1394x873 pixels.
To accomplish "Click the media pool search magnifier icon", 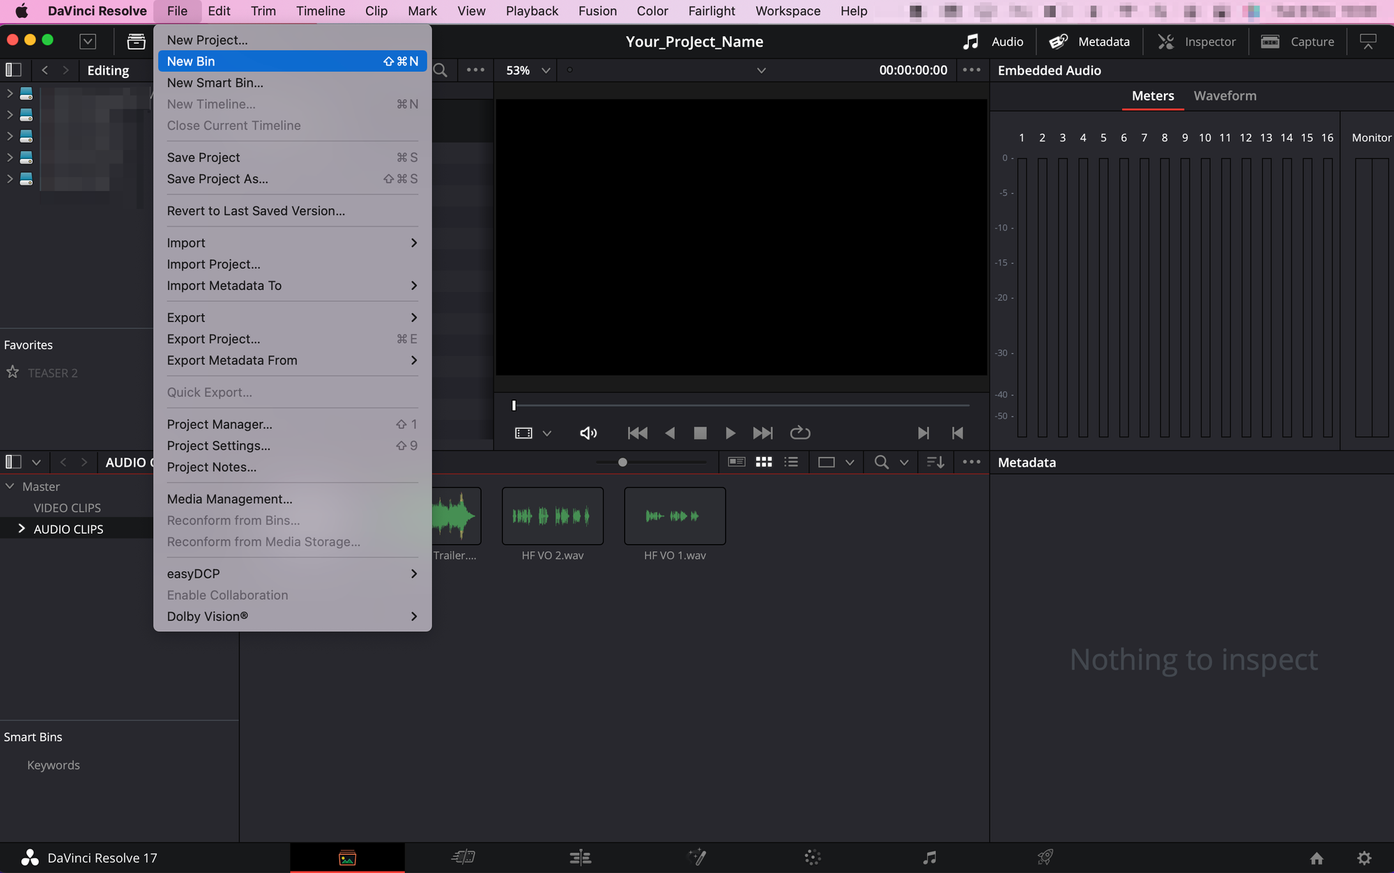I will 881,462.
